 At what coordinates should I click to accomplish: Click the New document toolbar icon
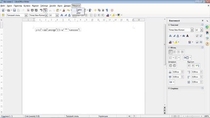[3, 10]
